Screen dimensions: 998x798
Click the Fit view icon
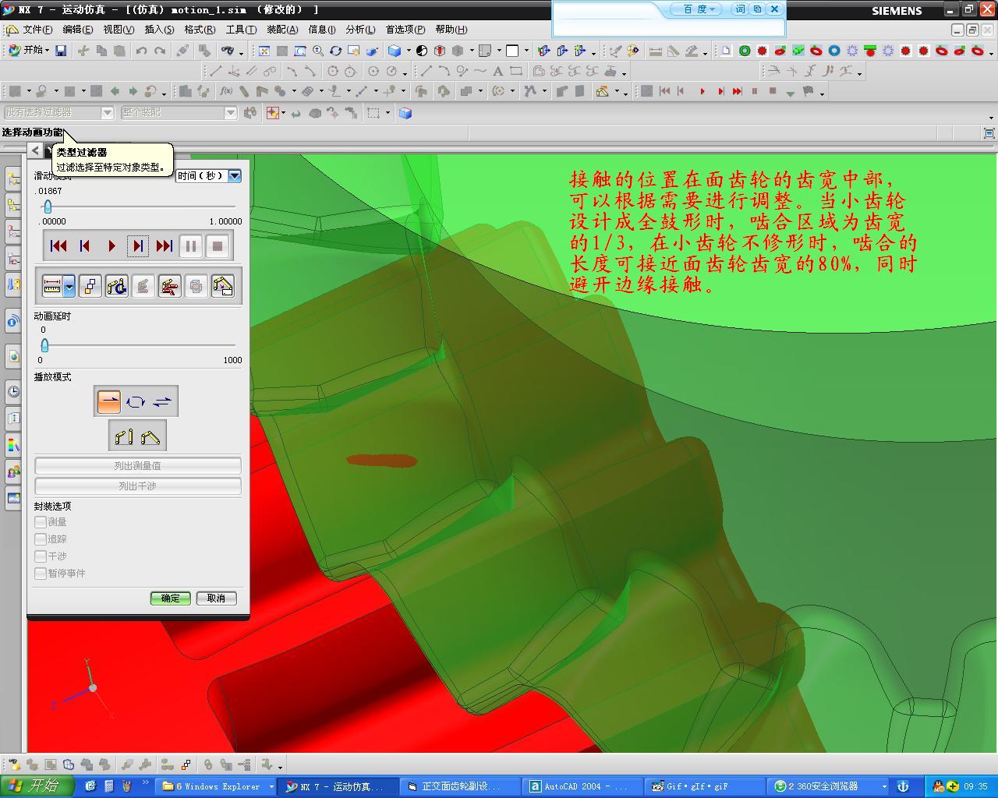[x=264, y=51]
